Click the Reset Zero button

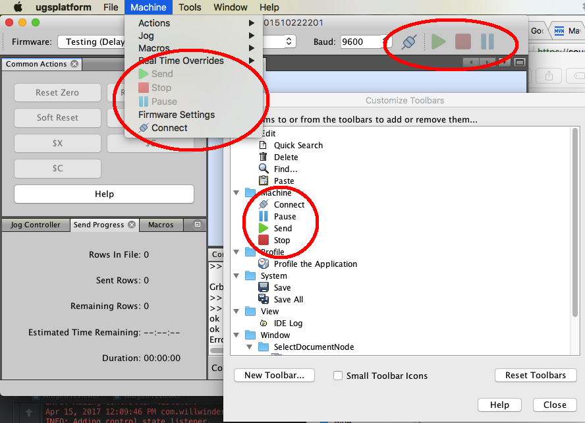57,92
